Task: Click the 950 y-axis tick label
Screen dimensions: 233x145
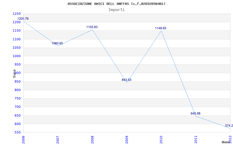Action: pyautogui.click(x=17, y=64)
